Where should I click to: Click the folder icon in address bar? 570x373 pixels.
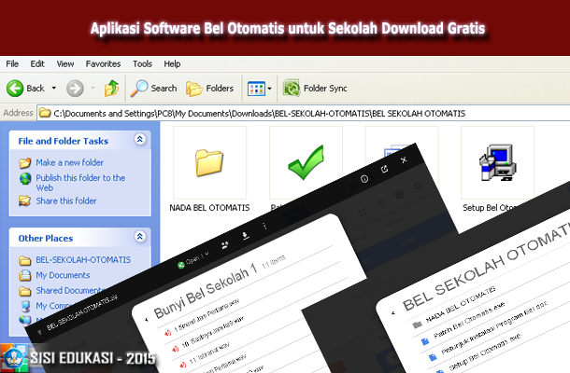tap(45, 113)
